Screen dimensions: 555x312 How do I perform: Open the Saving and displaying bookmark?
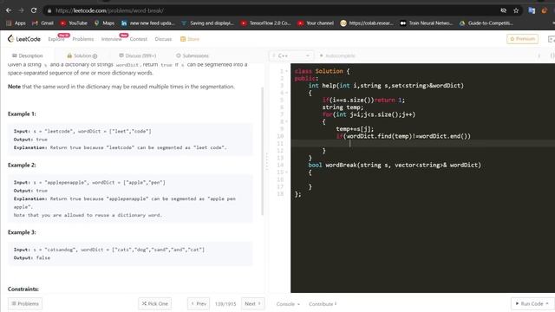click(208, 23)
